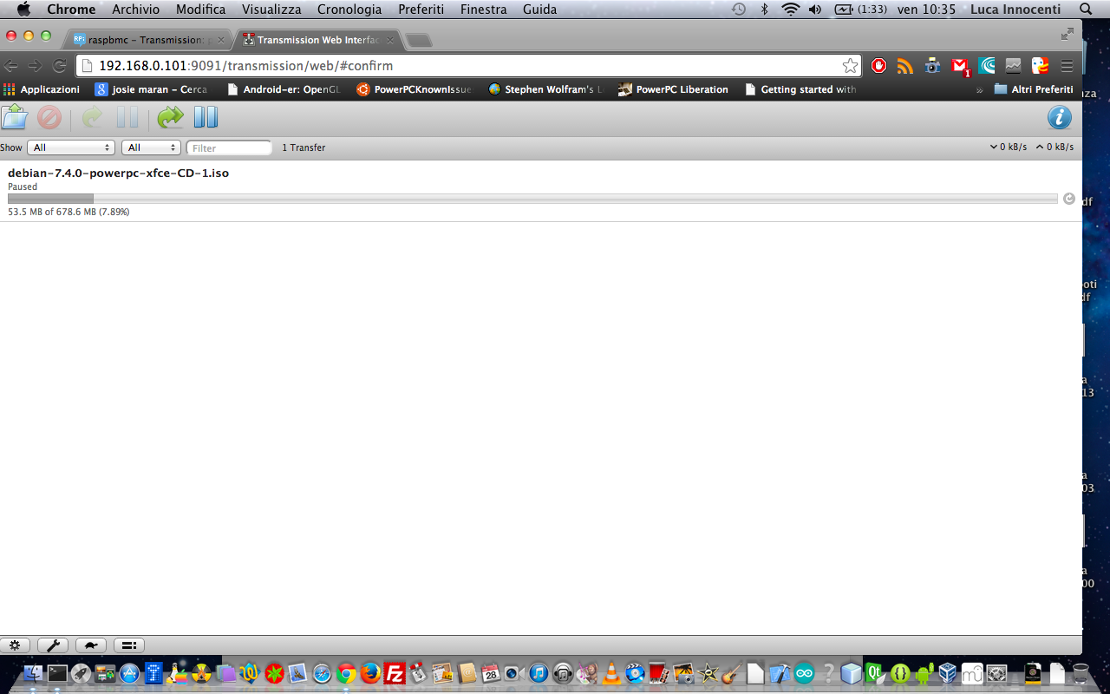Open a new torrent file for upload

[x=15, y=117]
